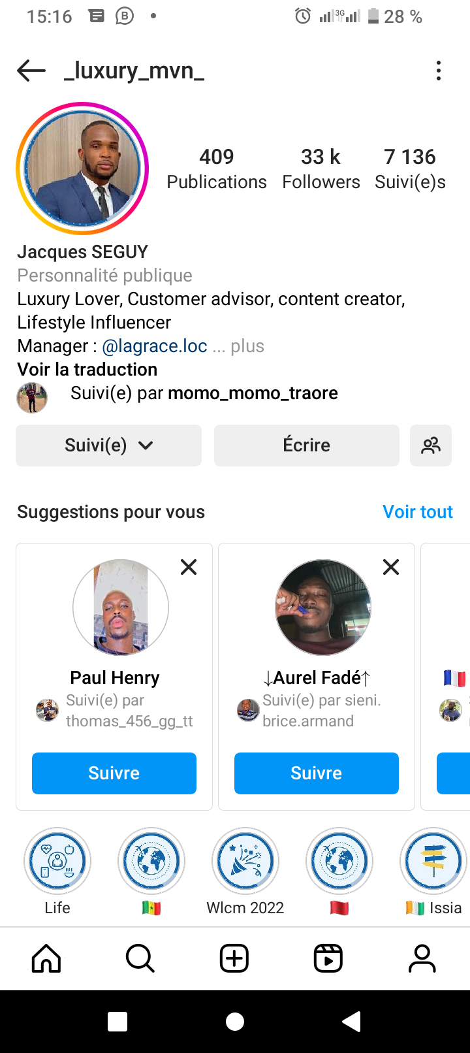Open your own profile tab
This screenshot has width=470, height=1053.
click(x=422, y=958)
